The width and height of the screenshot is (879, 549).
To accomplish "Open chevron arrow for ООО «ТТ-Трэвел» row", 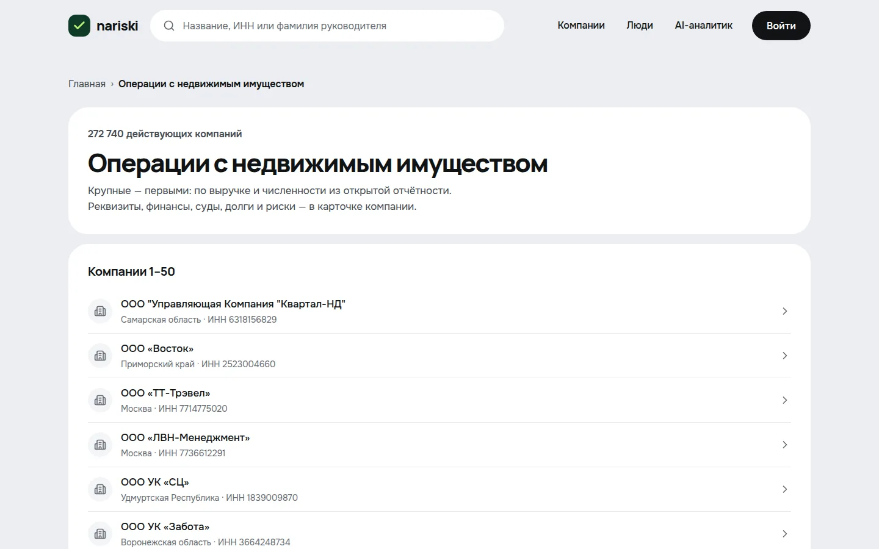I will (x=785, y=400).
